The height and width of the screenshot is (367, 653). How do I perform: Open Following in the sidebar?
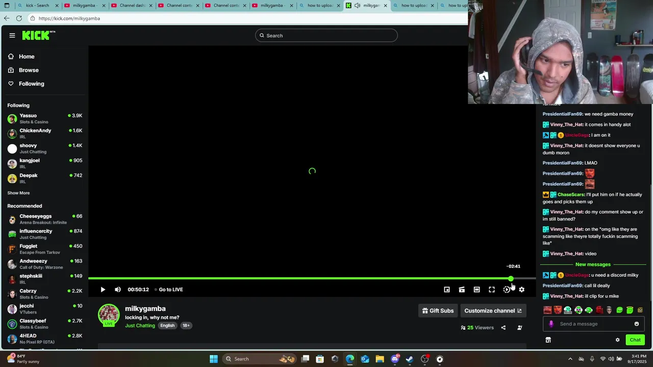[31, 84]
